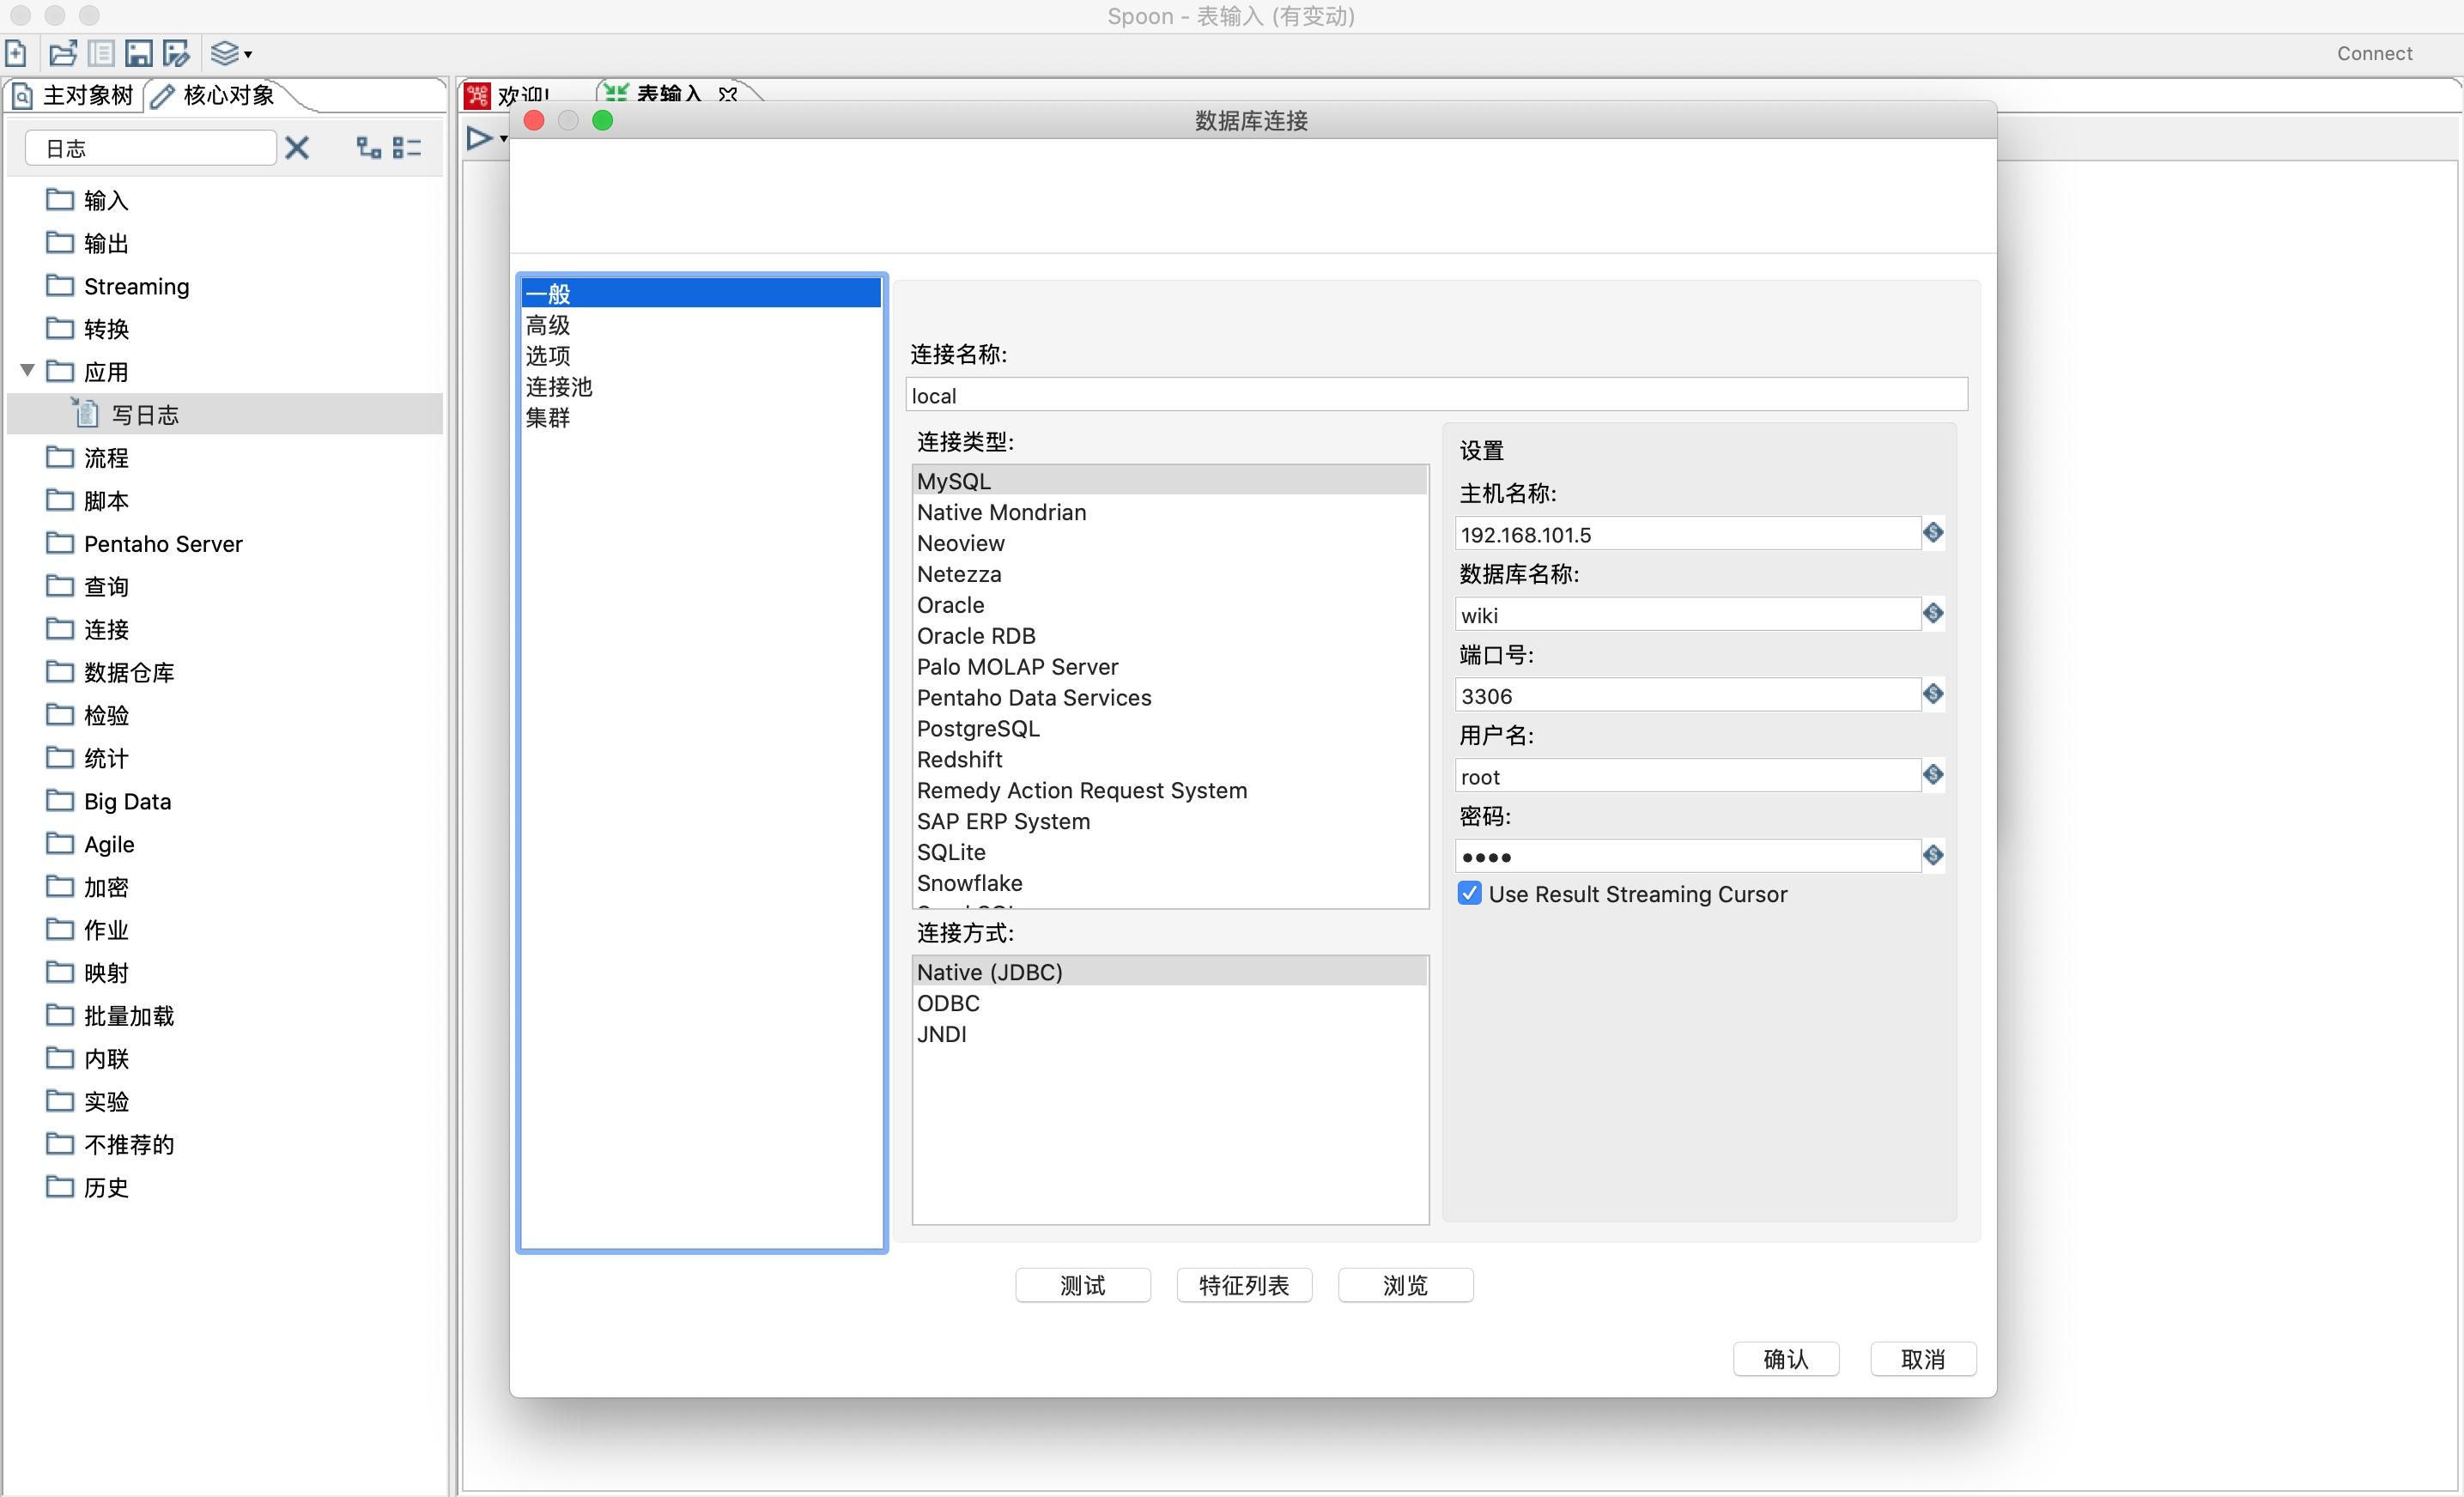Click the 连接名称 input field

pyautogui.click(x=1435, y=395)
